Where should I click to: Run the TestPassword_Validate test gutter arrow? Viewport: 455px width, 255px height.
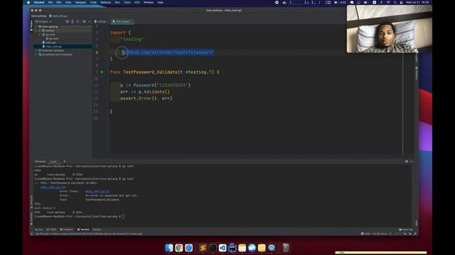pos(102,72)
